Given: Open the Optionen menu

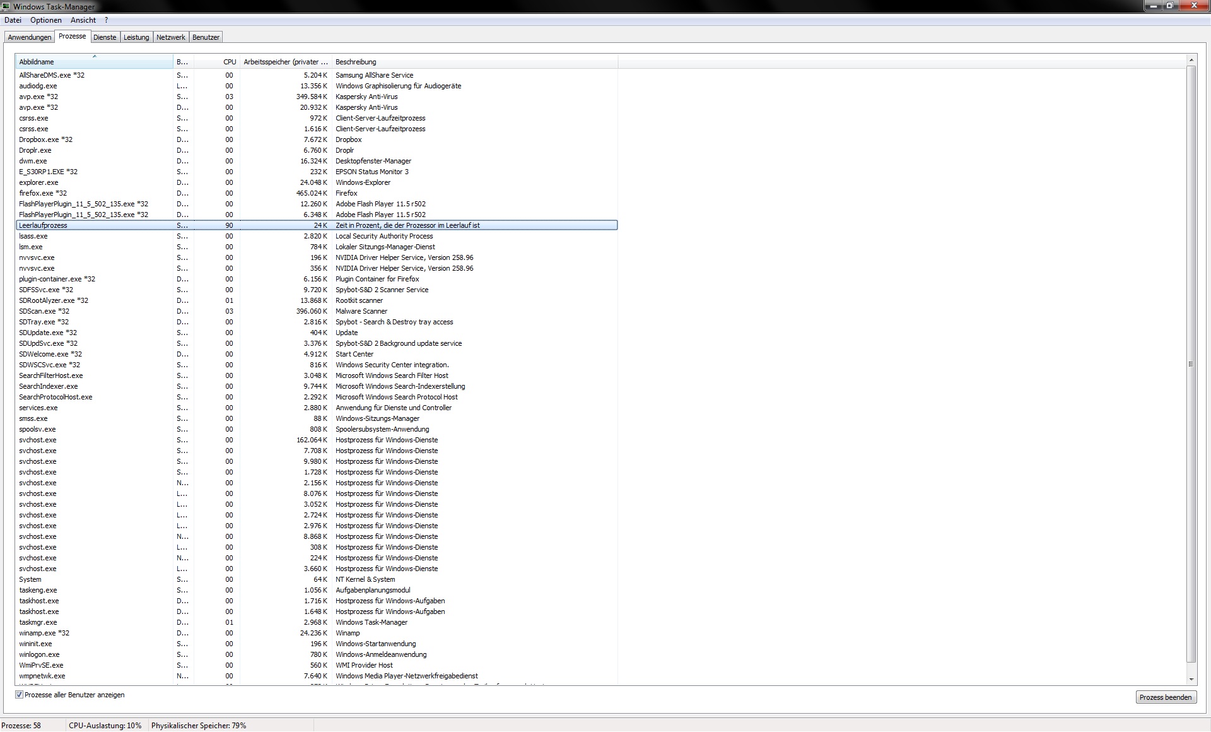Looking at the screenshot, I should 46,20.
